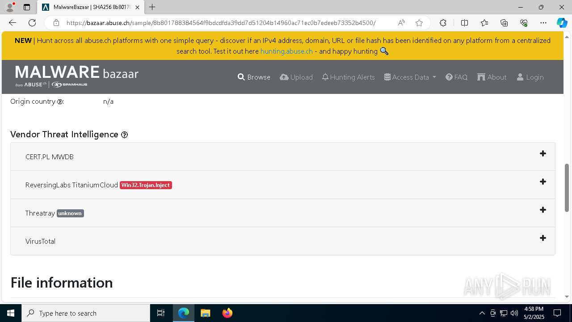Viewport: 572px width, 322px height.
Task: Open the Upload page
Action: pyautogui.click(x=296, y=77)
